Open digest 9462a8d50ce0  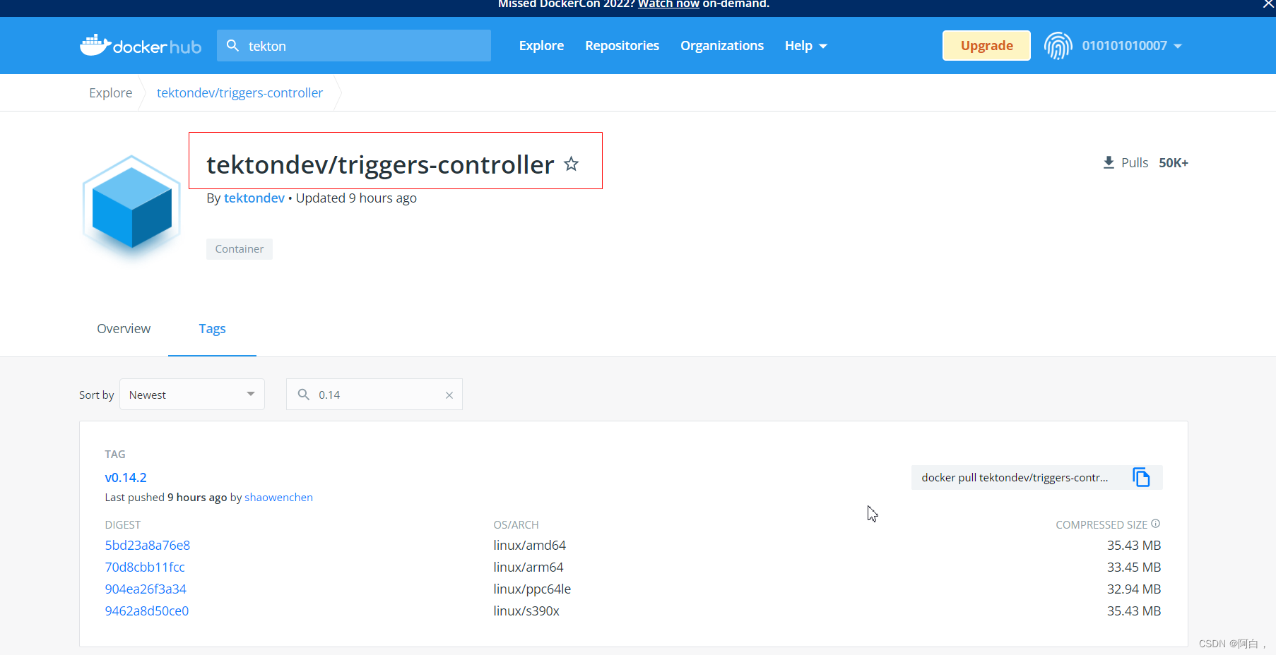coord(147,611)
